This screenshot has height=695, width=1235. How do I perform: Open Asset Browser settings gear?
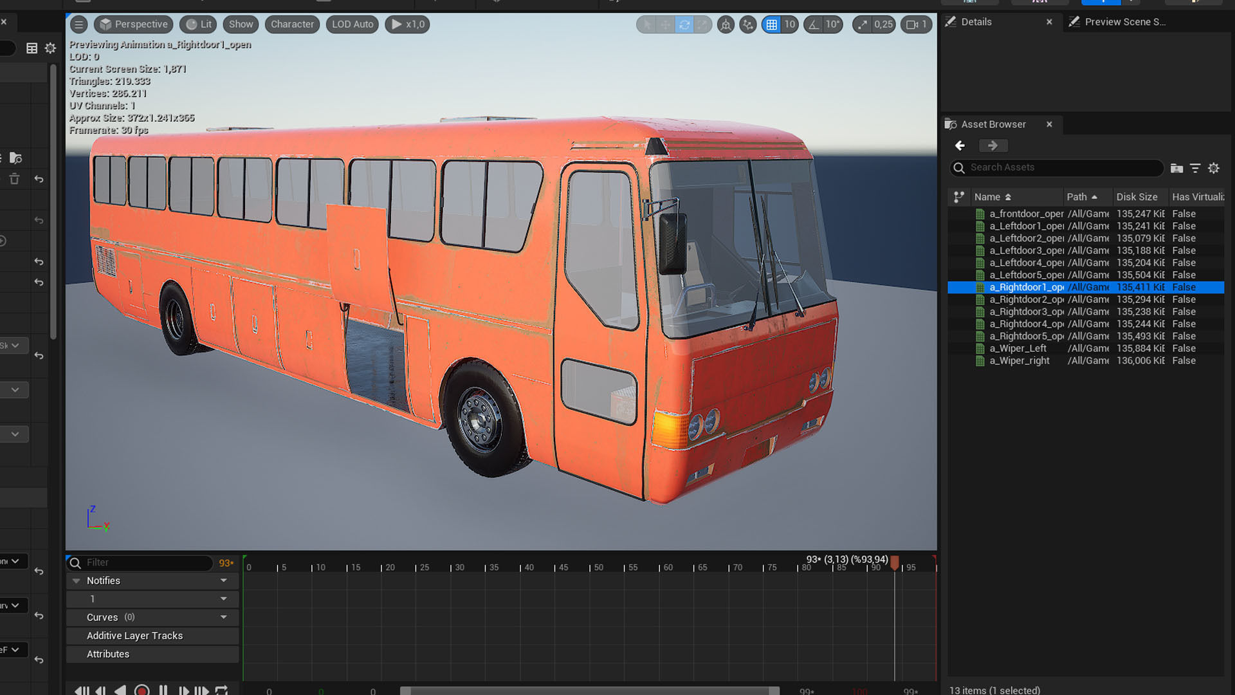coord(1214,168)
